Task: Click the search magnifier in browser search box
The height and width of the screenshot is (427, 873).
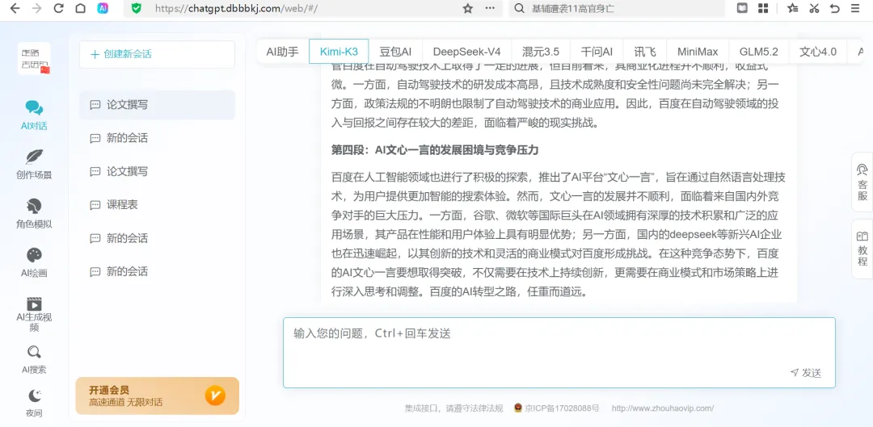Action: pyautogui.click(x=519, y=8)
